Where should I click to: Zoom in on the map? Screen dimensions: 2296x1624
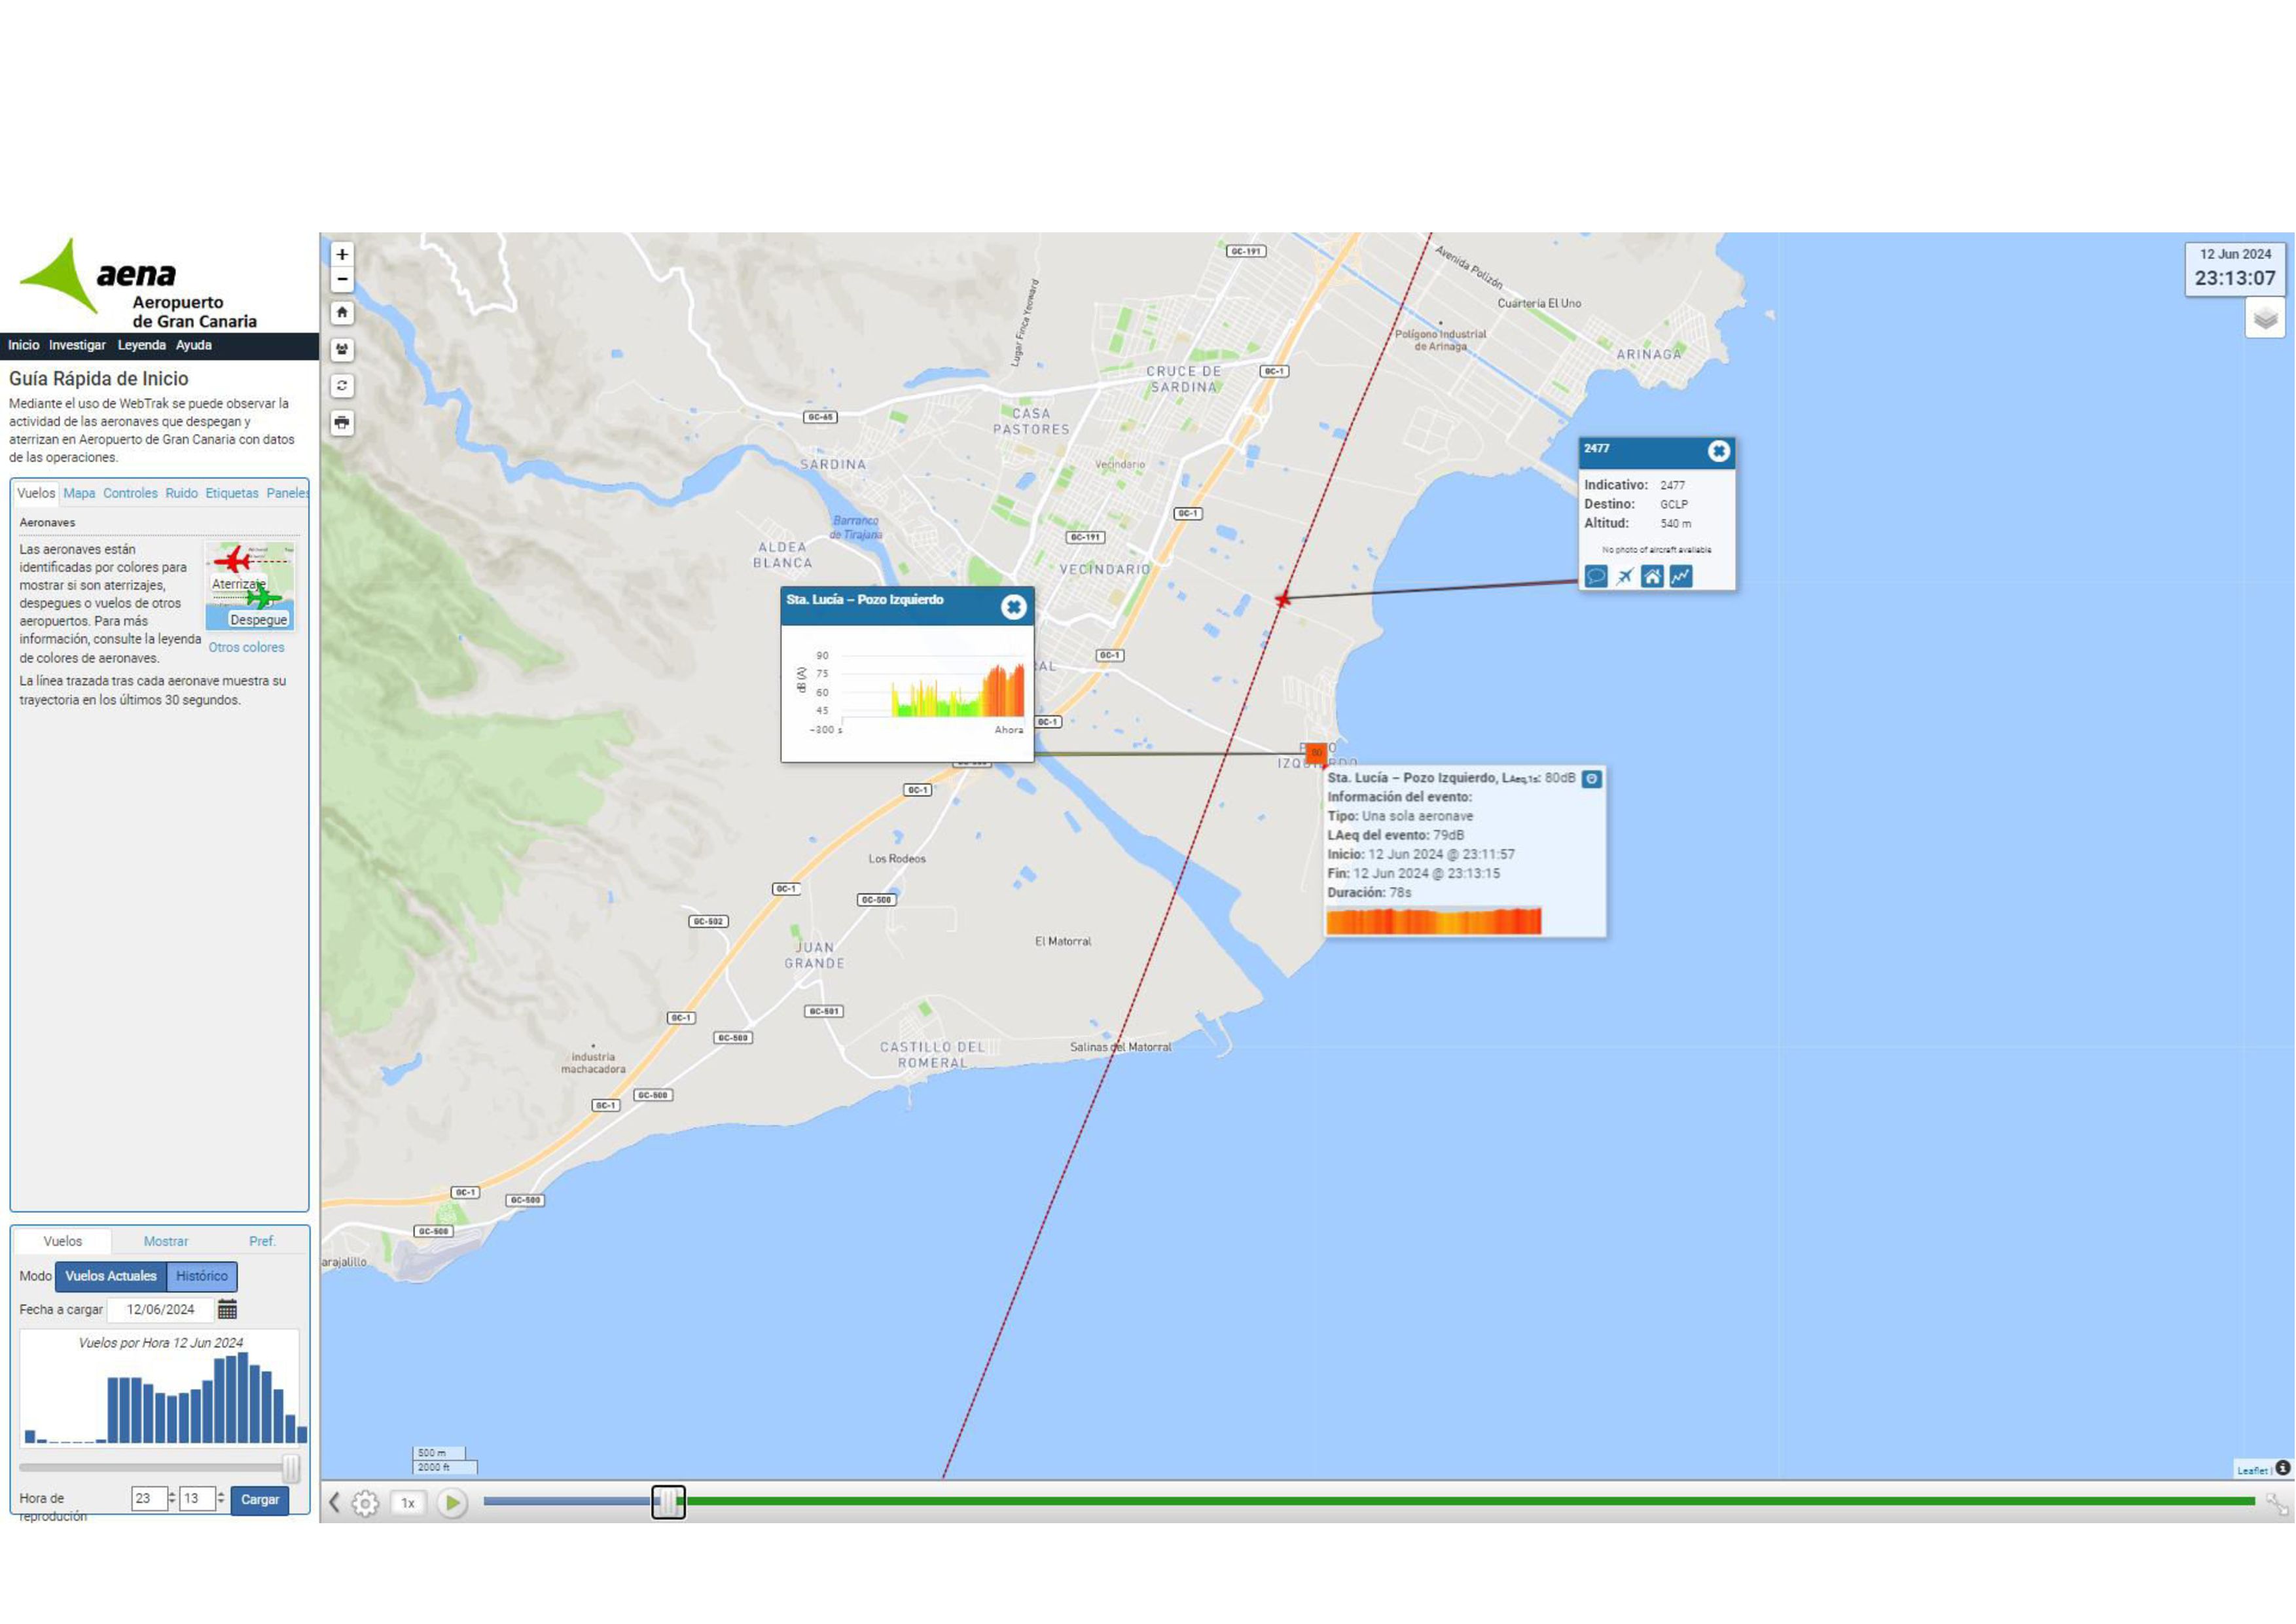point(342,254)
